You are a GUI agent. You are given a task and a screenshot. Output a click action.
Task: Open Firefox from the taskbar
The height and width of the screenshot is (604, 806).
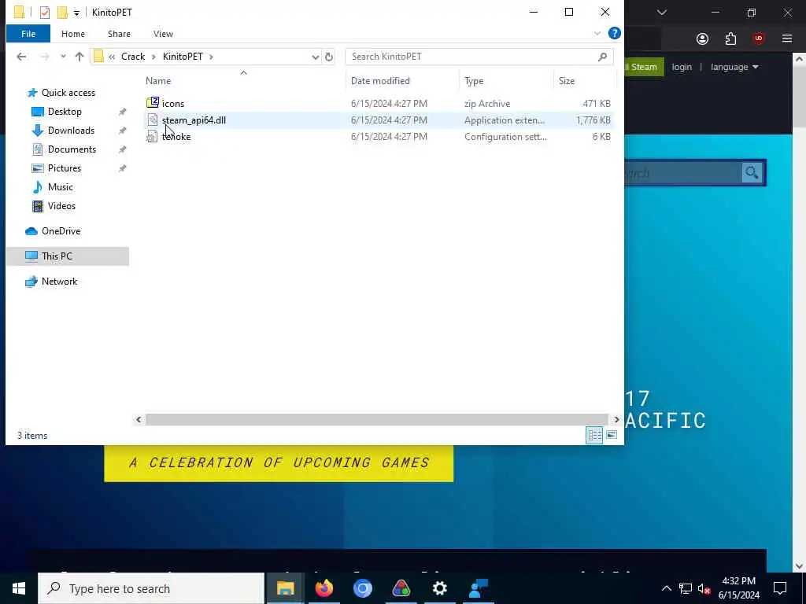pyautogui.click(x=324, y=588)
